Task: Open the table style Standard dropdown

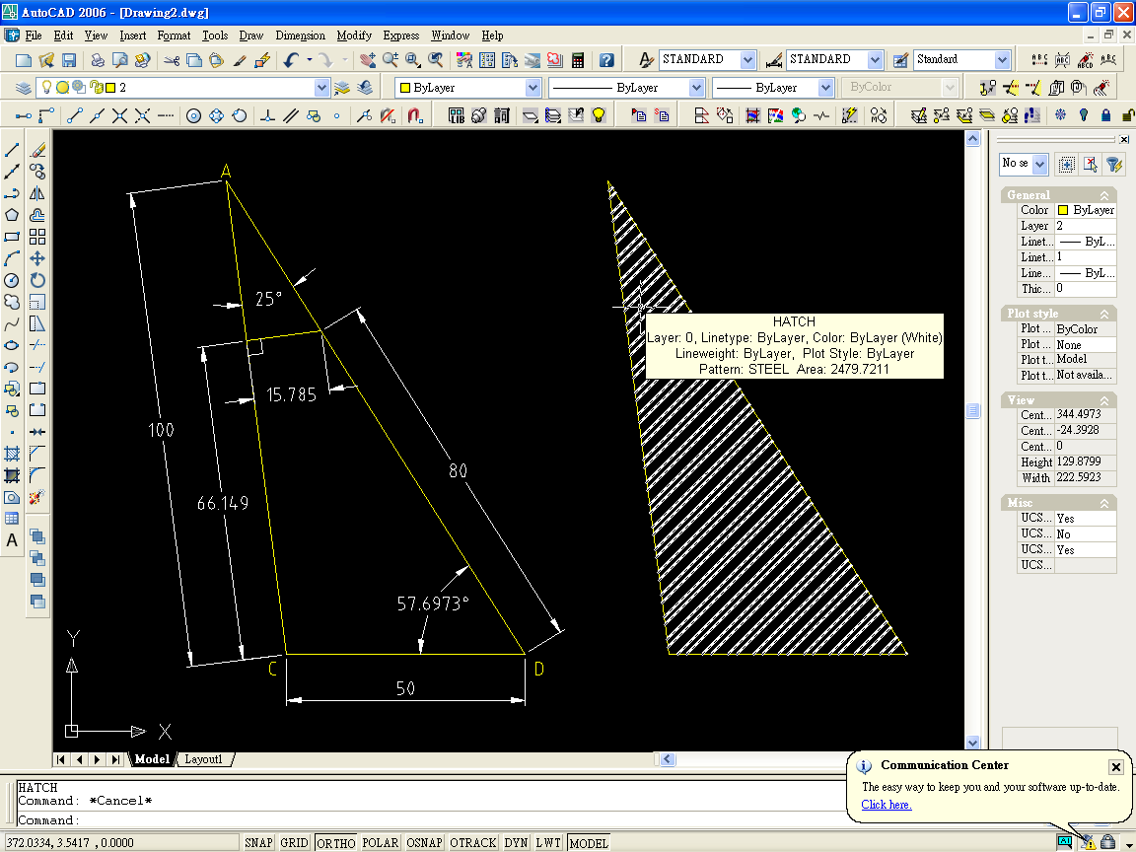Action: tap(1002, 60)
